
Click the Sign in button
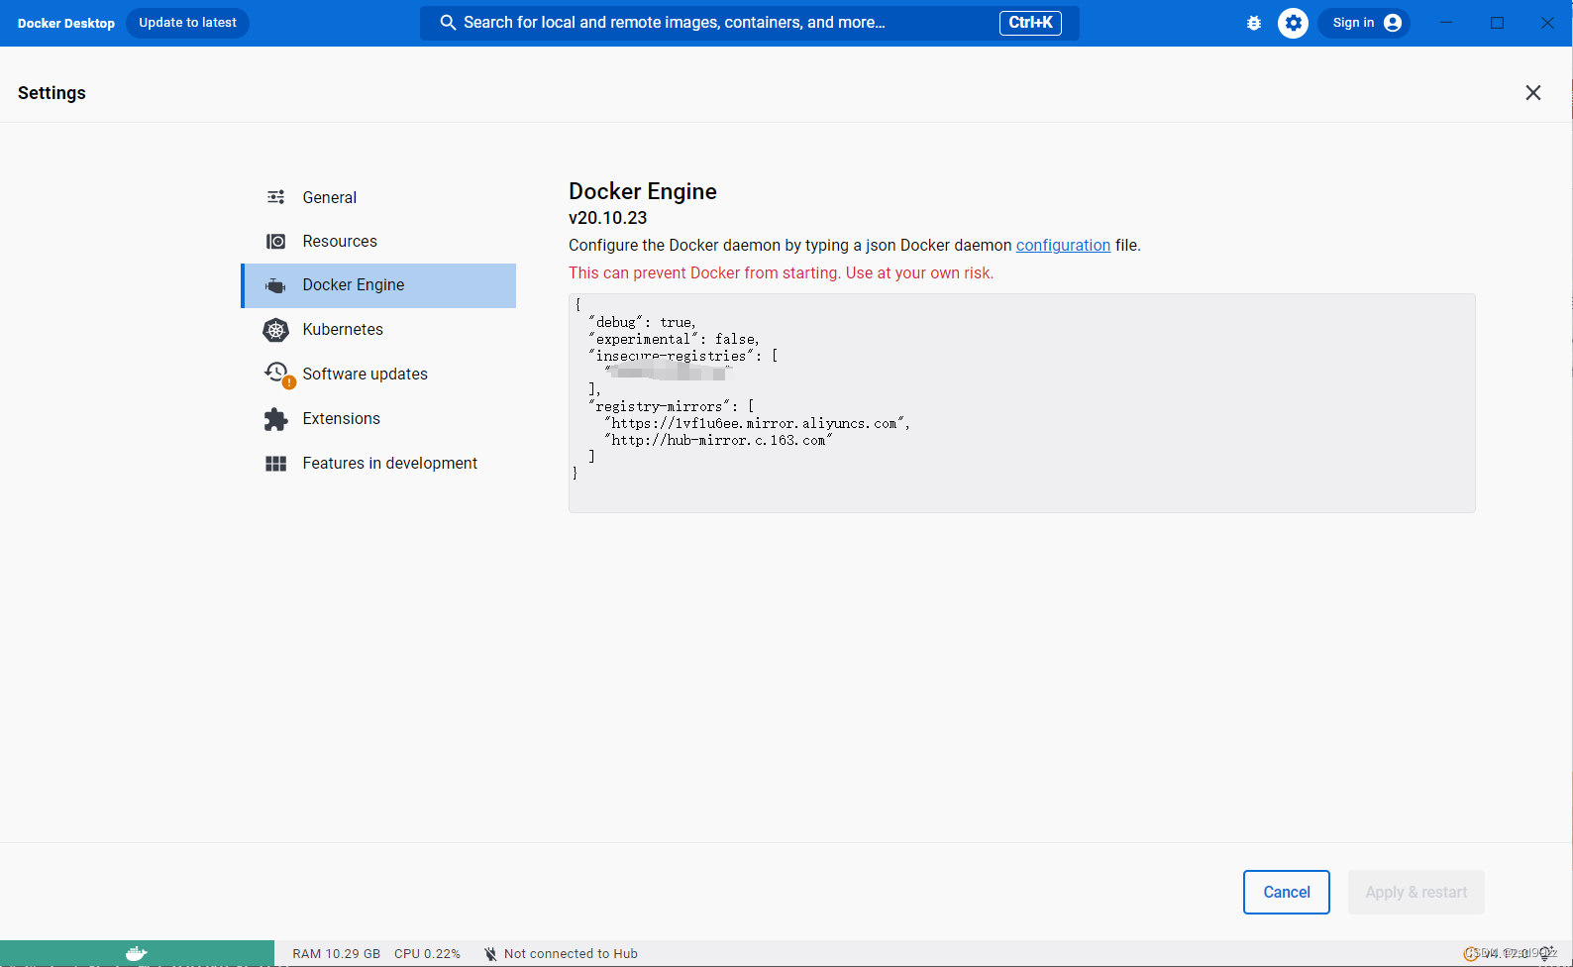[x=1366, y=23]
